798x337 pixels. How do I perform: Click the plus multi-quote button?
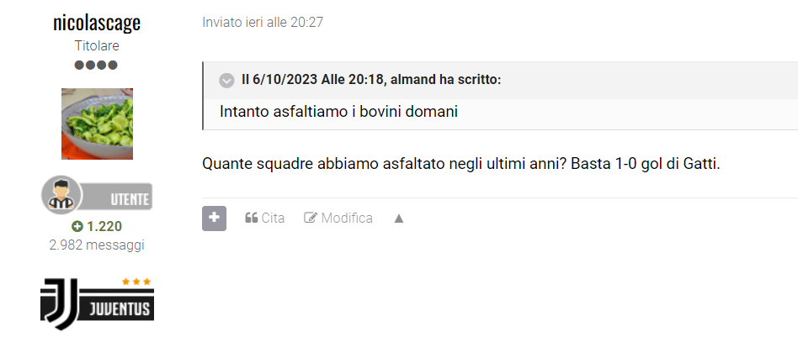215,219
